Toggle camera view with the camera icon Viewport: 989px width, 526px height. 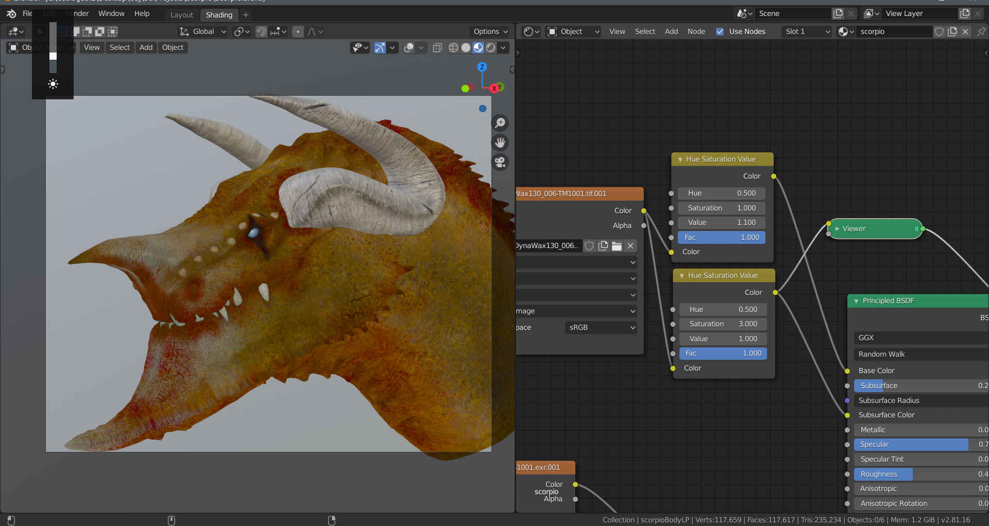point(500,163)
